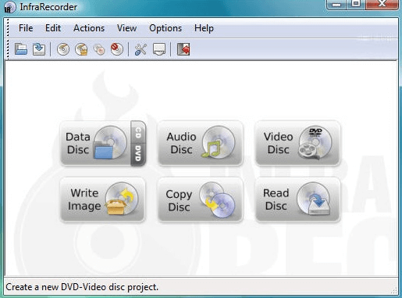402x298 pixels.
Task: Click the Burn compilation disc toolbar icon
Action: (63, 49)
